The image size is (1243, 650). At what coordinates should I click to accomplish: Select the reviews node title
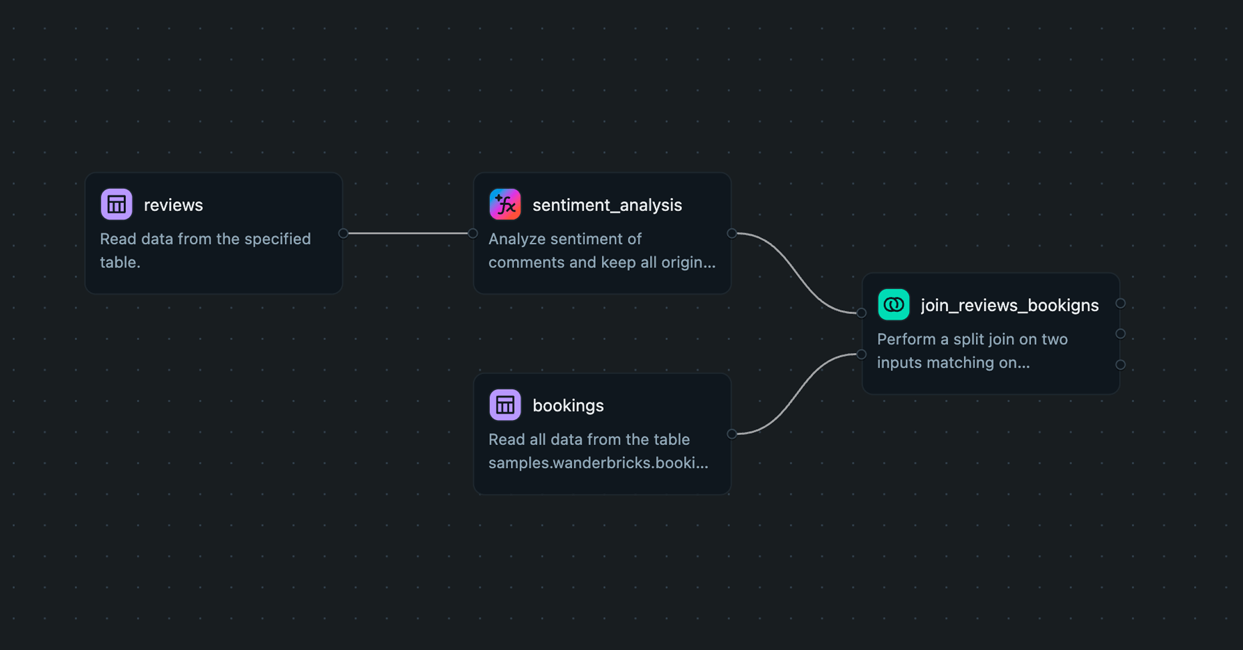coord(174,205)
